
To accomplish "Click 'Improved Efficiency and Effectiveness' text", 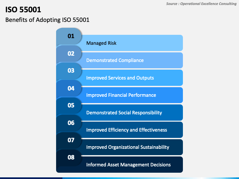I will (126, 130).
